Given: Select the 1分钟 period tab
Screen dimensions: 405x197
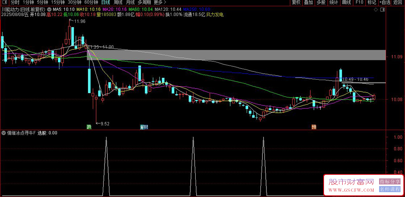Looking at the screenshot, I should pyautogui.click(x=28, y=2).
